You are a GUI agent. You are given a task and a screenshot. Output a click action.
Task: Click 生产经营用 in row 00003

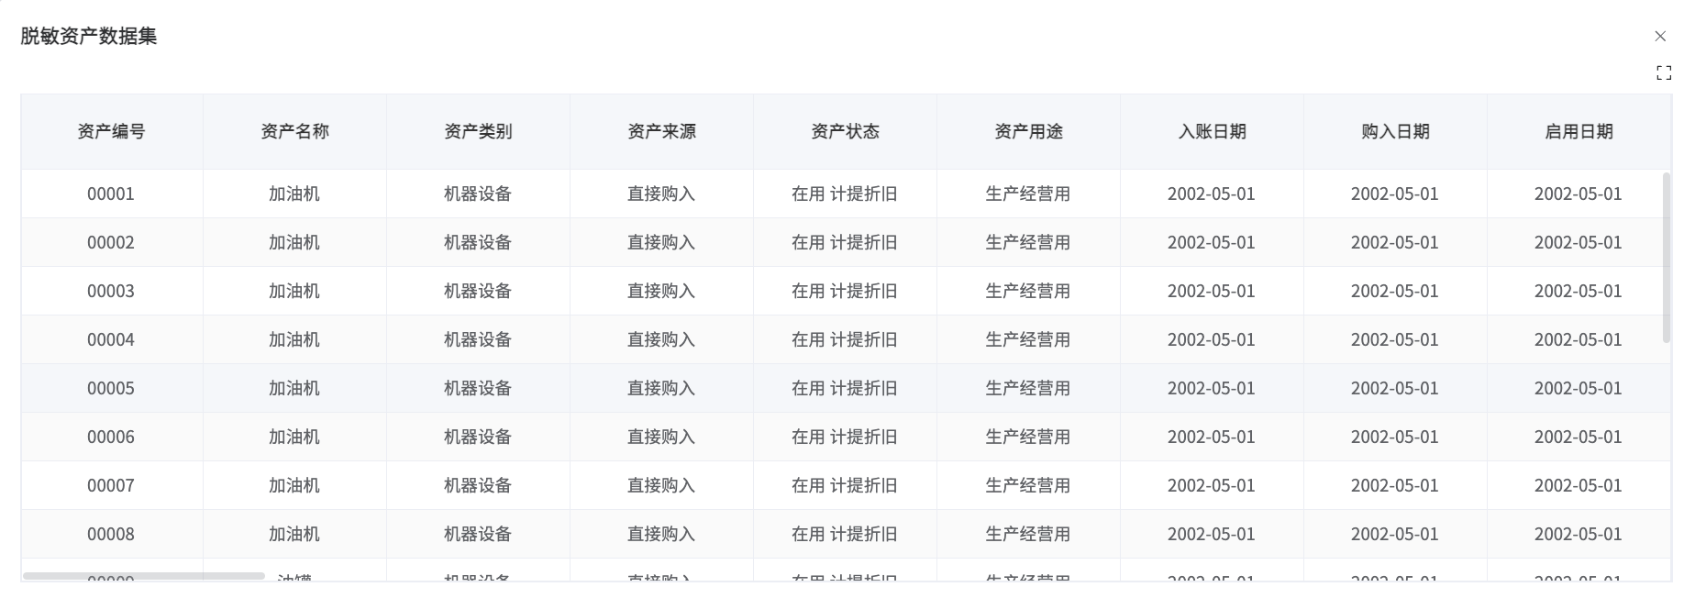coord(1028,292)
